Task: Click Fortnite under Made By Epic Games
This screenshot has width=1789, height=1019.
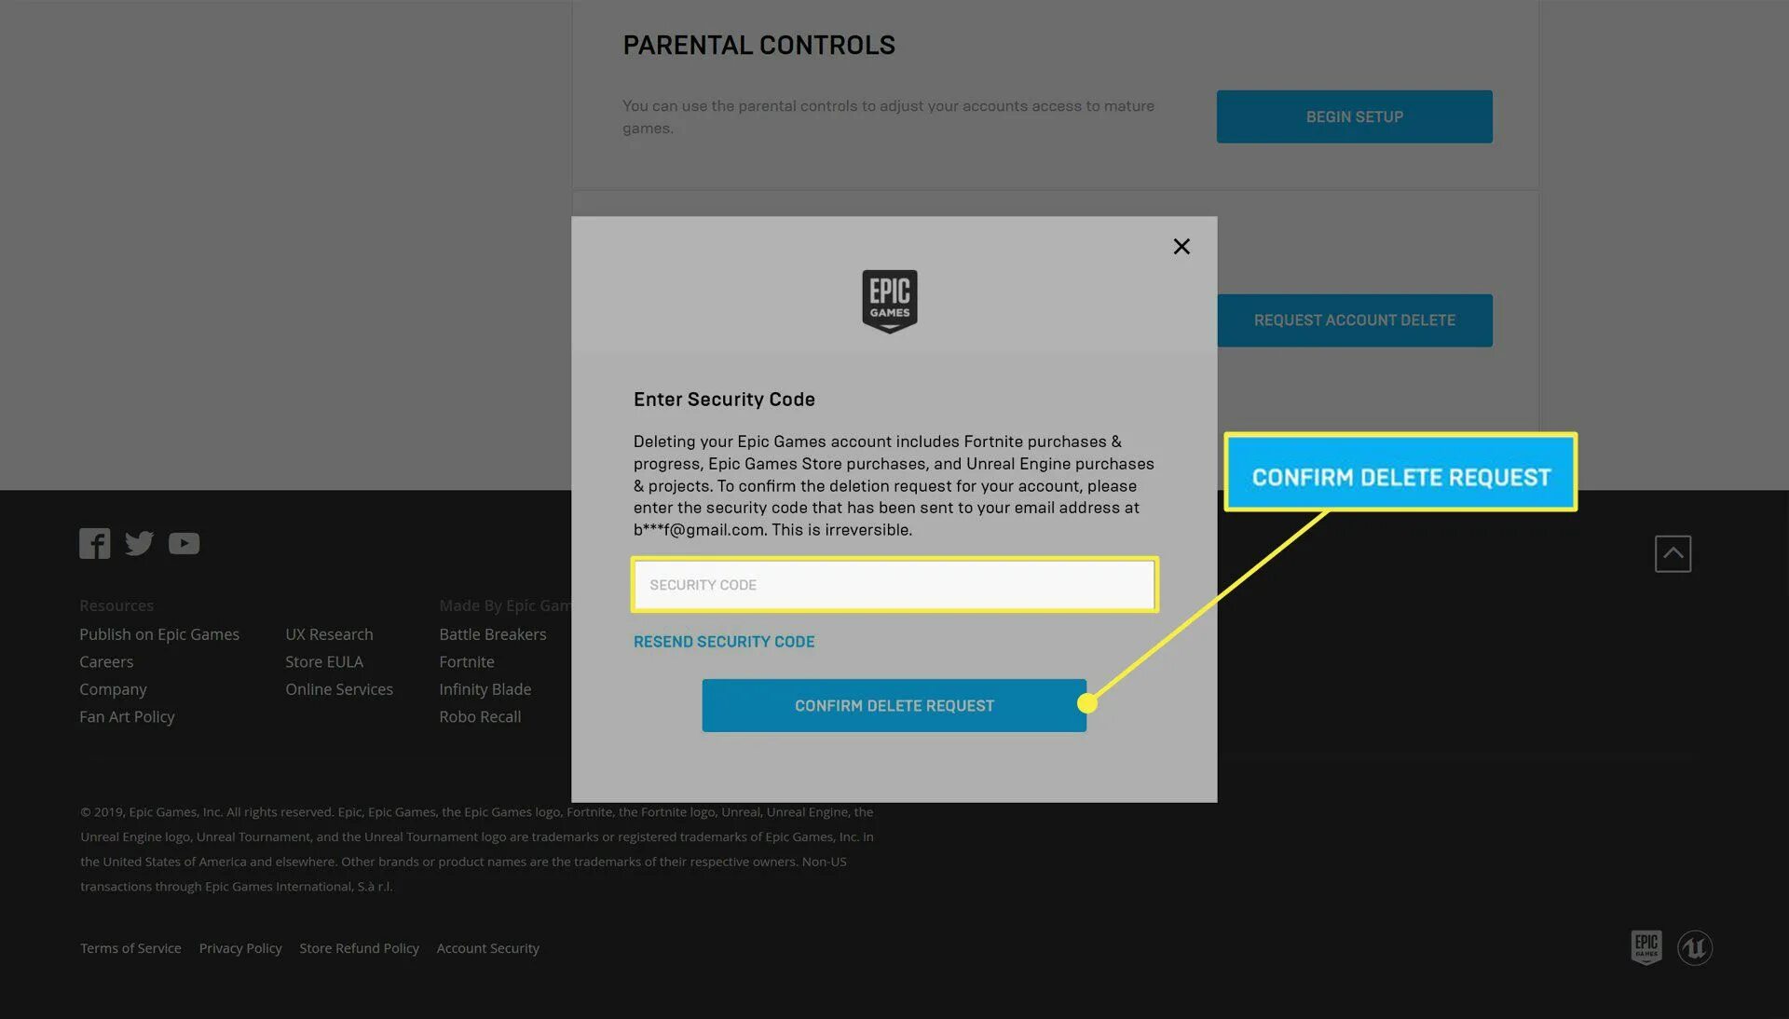Action: (466, 661)
